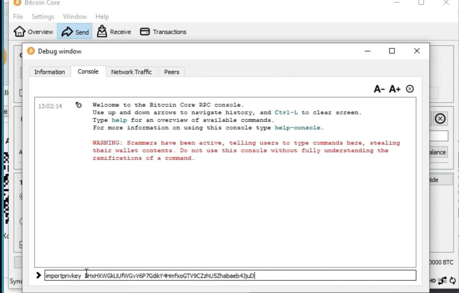459x293 pixels.
Task: Decrease console font size with A-
Action: tap(379, 89)
